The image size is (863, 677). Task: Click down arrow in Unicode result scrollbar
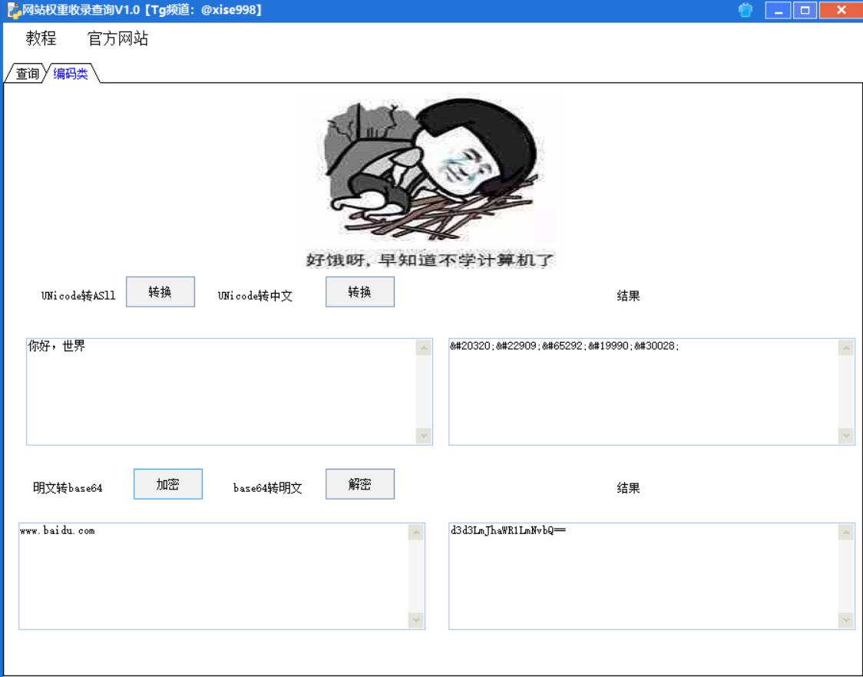pos(846,436)
